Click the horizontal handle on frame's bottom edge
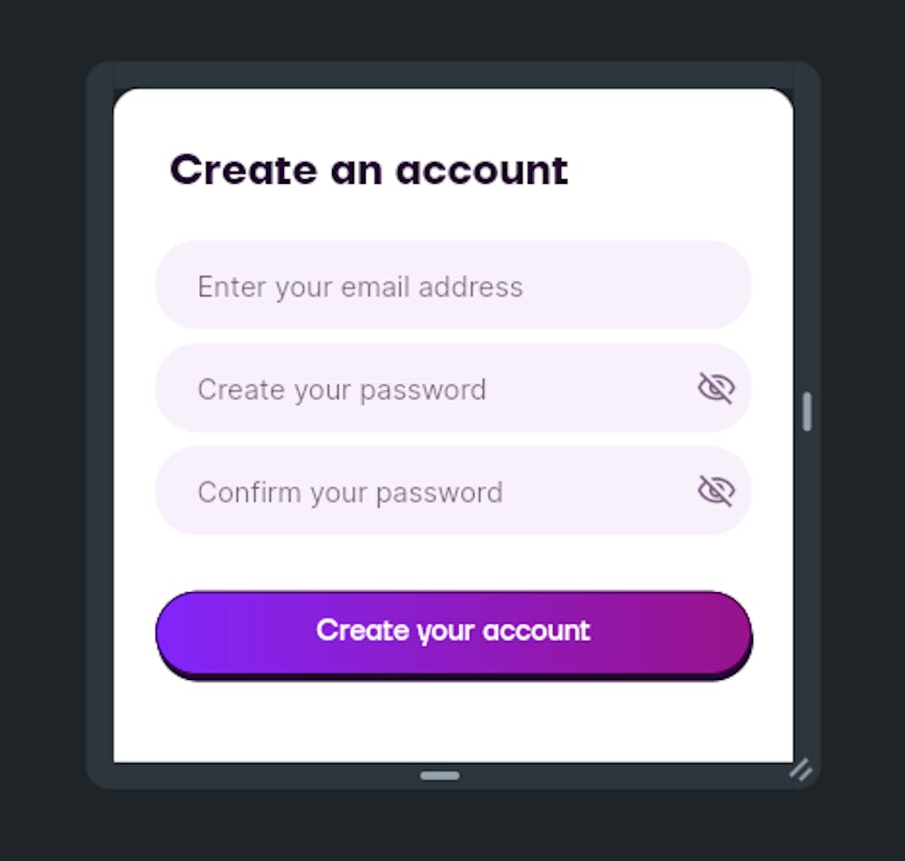This screenshot has width=905, height=861. pyautogui.click(x=440, y=776)
